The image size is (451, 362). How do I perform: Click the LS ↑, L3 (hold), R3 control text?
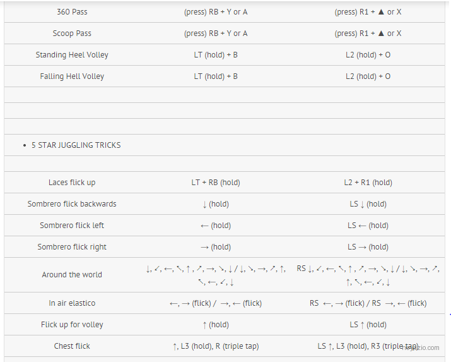[x=349, y=346]
